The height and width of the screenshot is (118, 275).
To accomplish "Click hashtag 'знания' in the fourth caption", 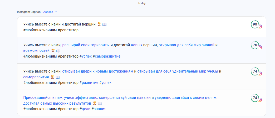I will 100,109.
